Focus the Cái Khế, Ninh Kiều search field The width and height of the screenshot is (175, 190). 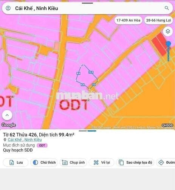pyautogui.click(x=87, y=8)
